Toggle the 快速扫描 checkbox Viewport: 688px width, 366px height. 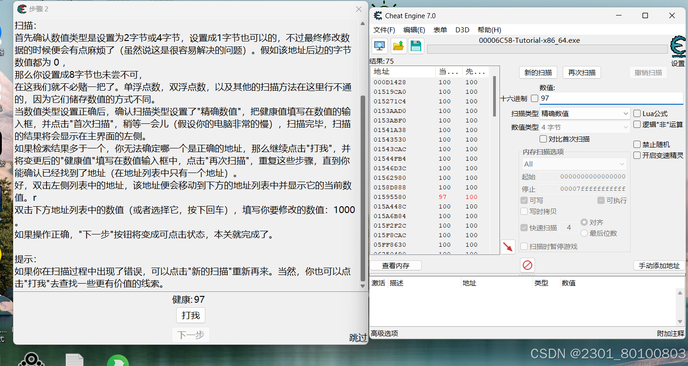[524, 228]
